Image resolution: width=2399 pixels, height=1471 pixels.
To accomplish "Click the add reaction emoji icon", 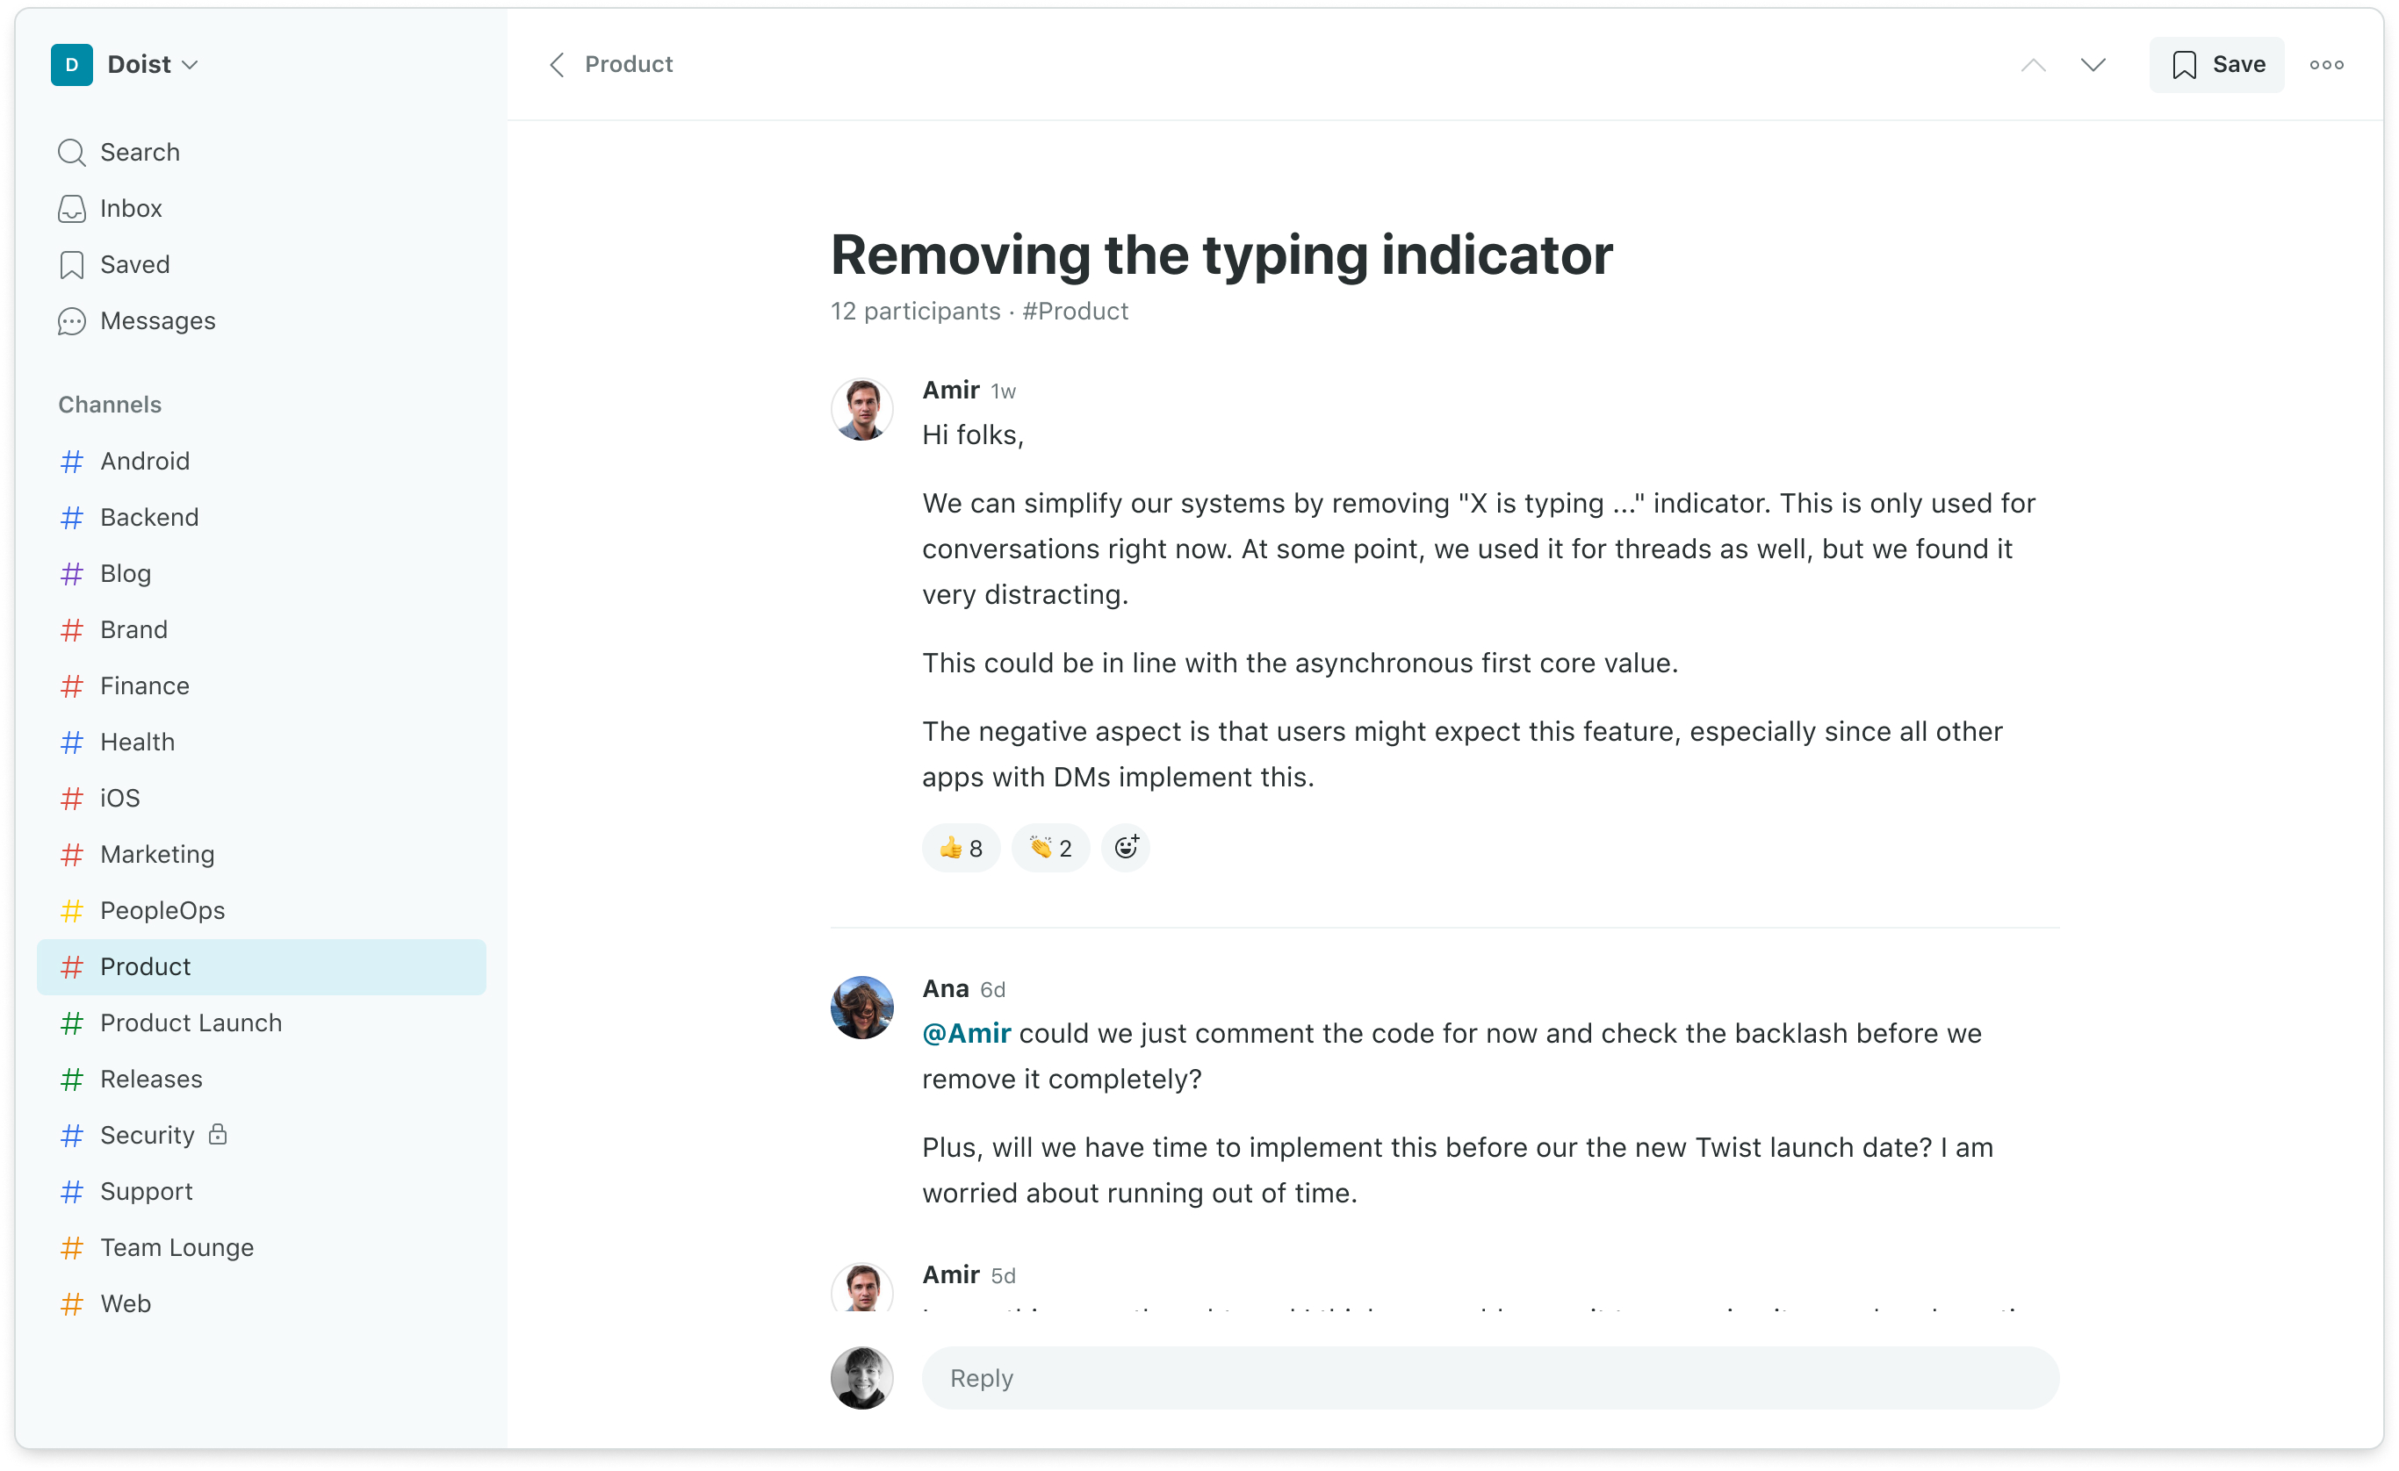I will coord(1126,847).
